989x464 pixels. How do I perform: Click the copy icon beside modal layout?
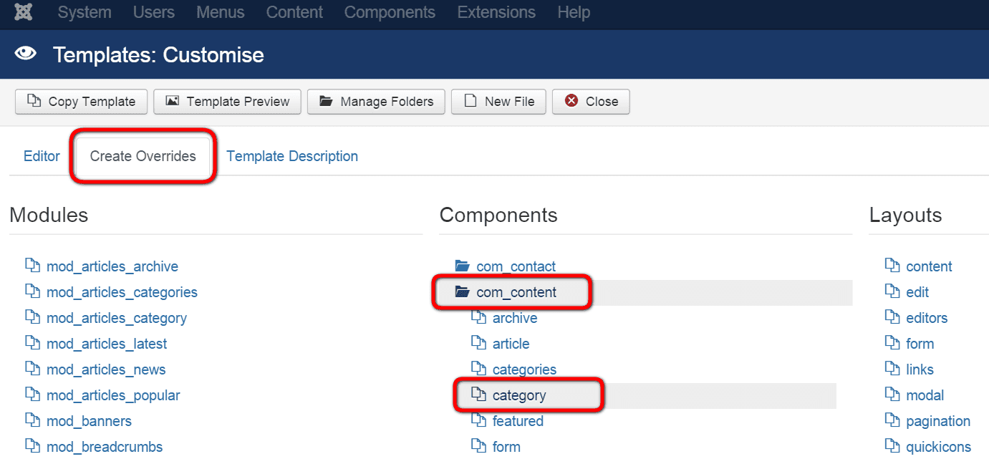click(x=892, y=395)
